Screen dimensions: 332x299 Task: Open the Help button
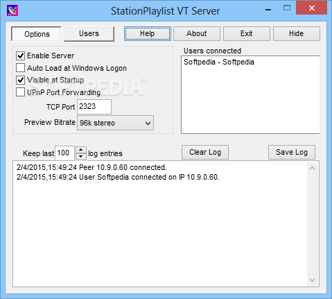[148, 33]
